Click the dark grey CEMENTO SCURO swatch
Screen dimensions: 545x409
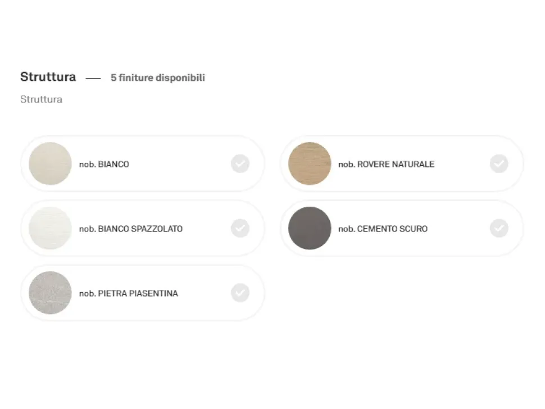[x=310, y=229]
